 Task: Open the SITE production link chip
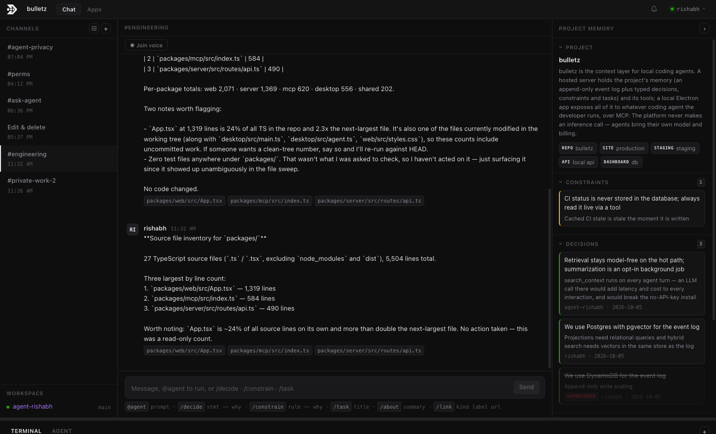click(624, 148)
